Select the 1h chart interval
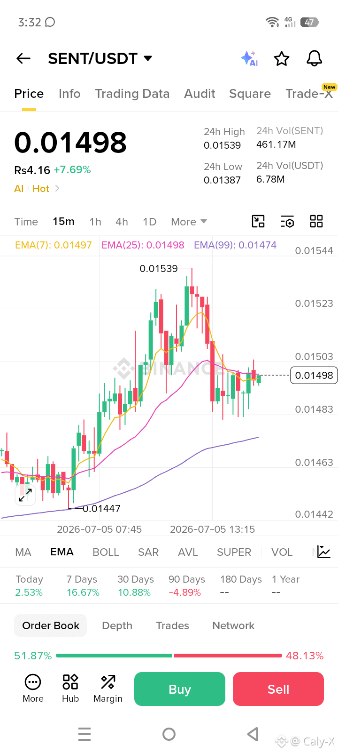This screenshot has width=338, height=753. (x=95, y=222)
